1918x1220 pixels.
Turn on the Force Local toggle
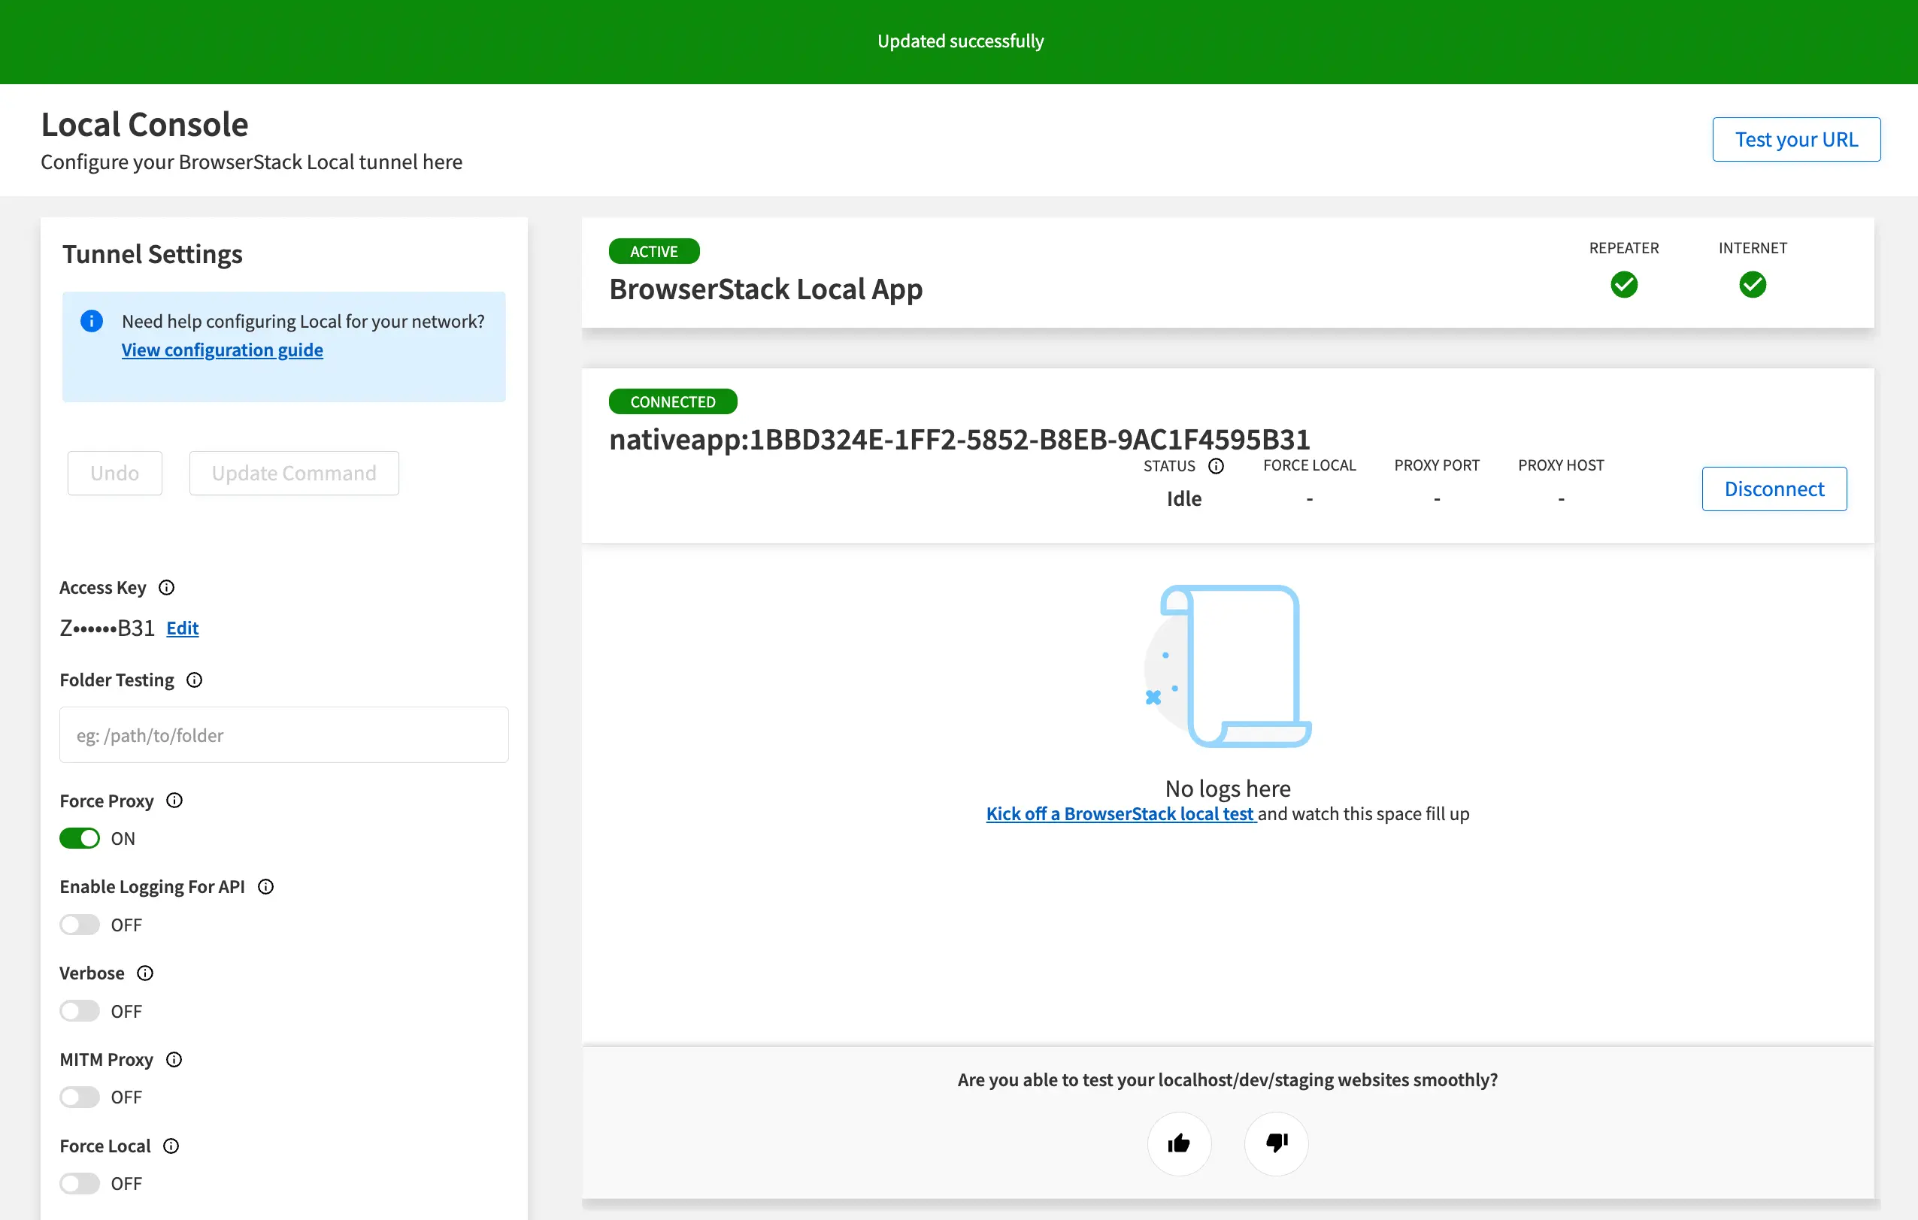[x=80, y=1183]
